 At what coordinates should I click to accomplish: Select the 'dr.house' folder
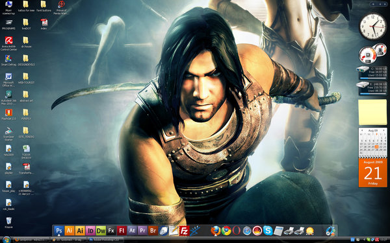[x=26, y=42]
